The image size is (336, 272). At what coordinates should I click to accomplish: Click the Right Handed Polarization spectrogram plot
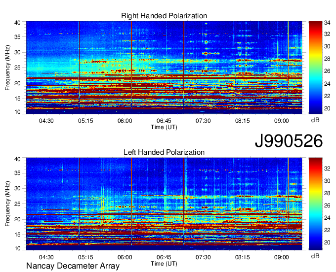tap(164, 68)
